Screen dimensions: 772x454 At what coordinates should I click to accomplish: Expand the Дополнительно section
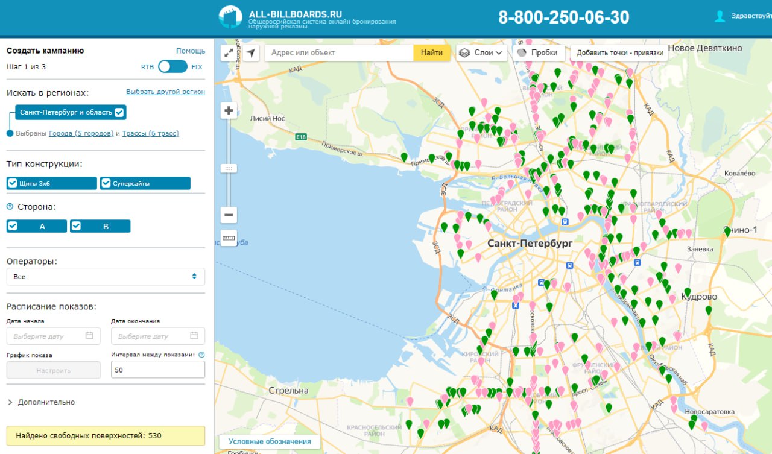41,402
